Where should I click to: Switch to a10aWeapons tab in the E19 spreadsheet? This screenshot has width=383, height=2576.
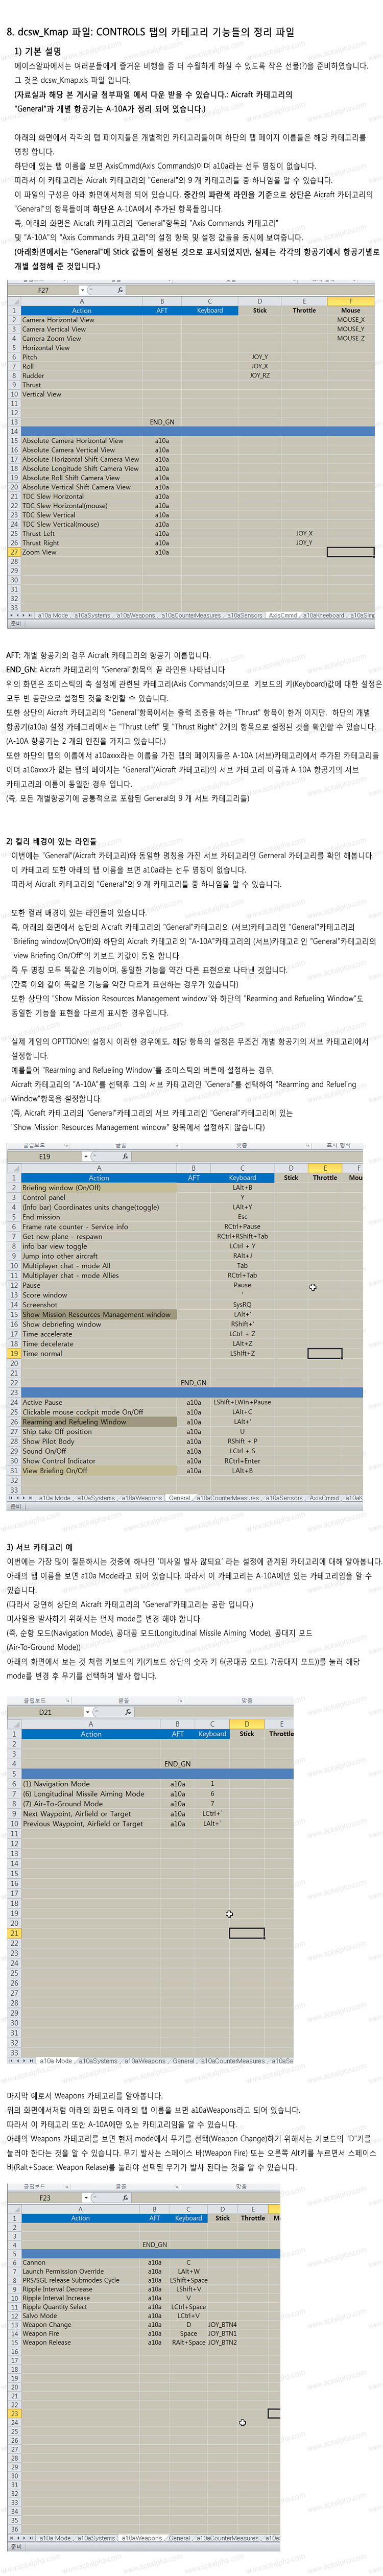(x=141, y=1498)
